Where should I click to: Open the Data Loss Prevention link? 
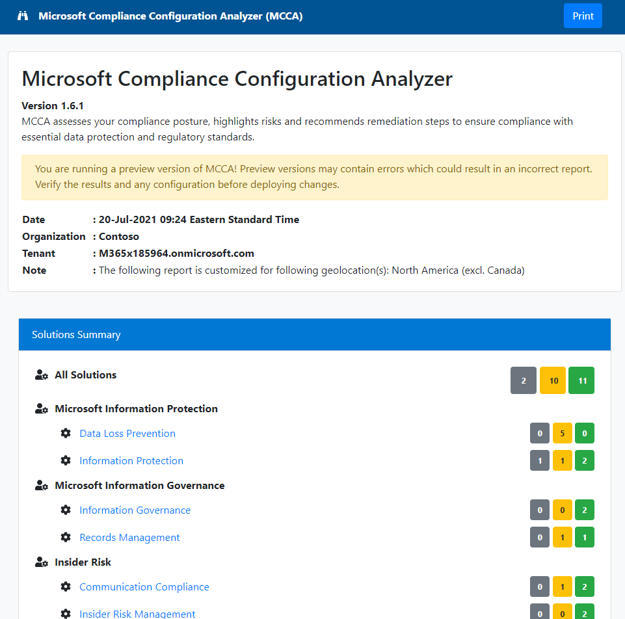click(127, 433)
